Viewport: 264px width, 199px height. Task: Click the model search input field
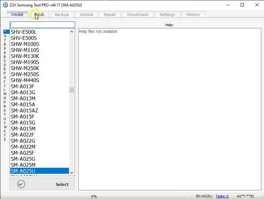coord(42,25)
